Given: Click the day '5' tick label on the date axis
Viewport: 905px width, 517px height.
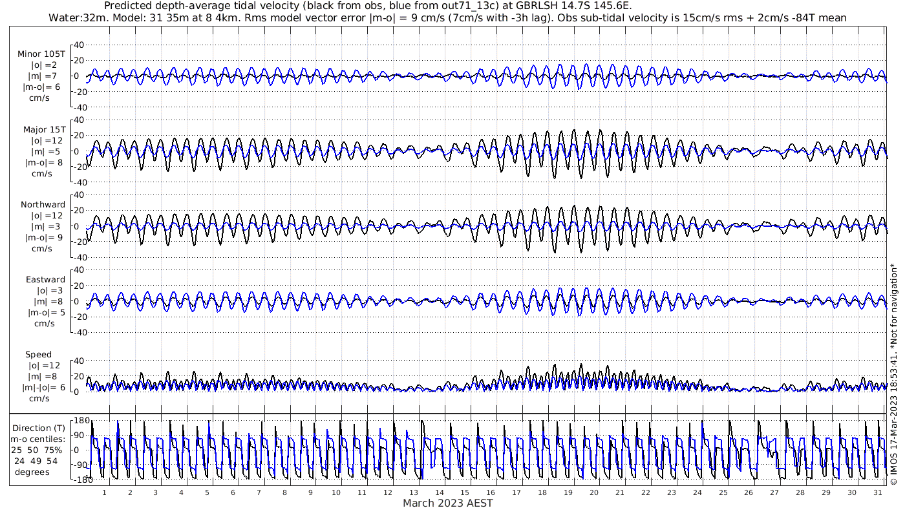Looking at the screenshot, I should click(x=207, y=492).
